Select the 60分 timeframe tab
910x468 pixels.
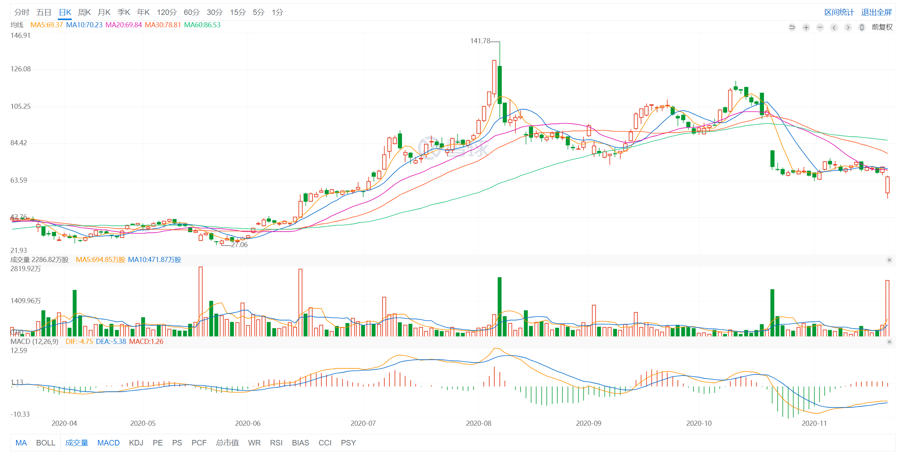pyautogui.click(x=192, y=12)
